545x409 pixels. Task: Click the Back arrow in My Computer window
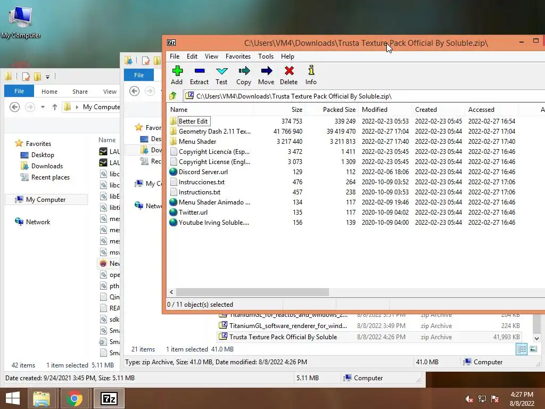(14, 107)
